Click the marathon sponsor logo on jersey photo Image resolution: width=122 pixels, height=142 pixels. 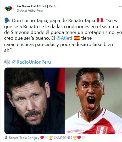(x=75, y=131)
